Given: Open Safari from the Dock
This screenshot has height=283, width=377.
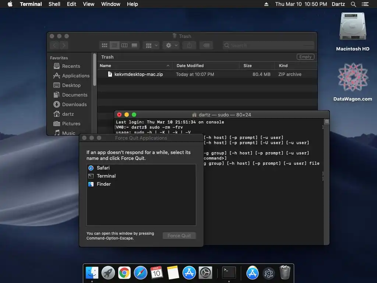Looking at the screenshot, I should pos(140,273).
